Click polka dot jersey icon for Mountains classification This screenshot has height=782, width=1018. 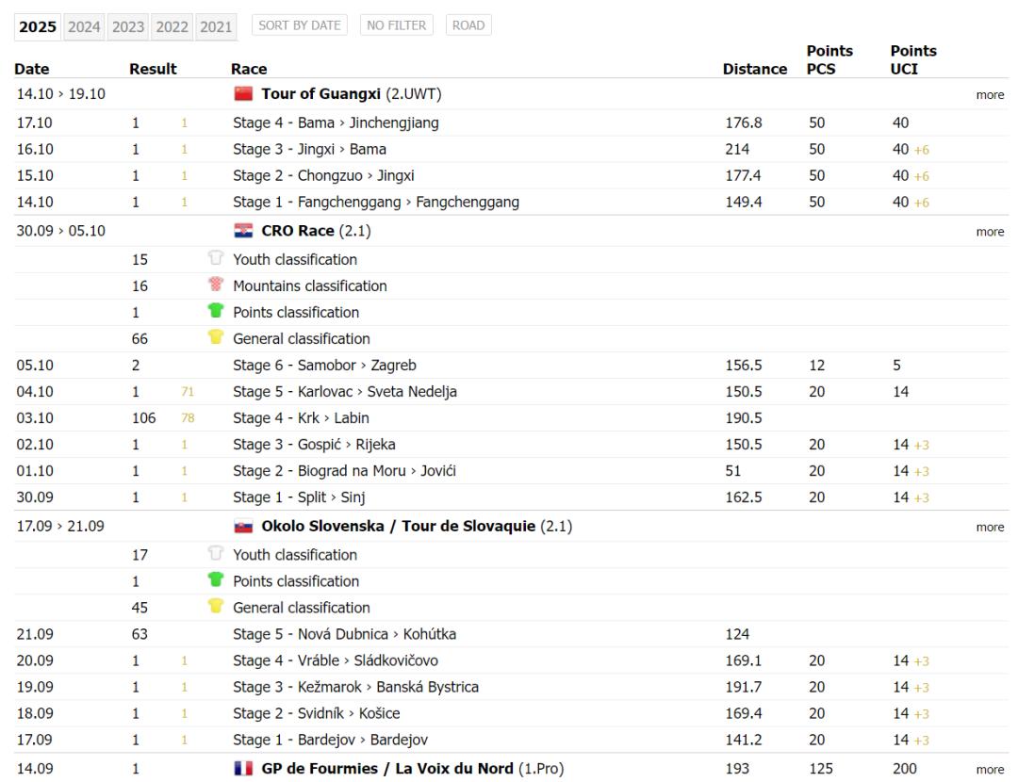217,286
